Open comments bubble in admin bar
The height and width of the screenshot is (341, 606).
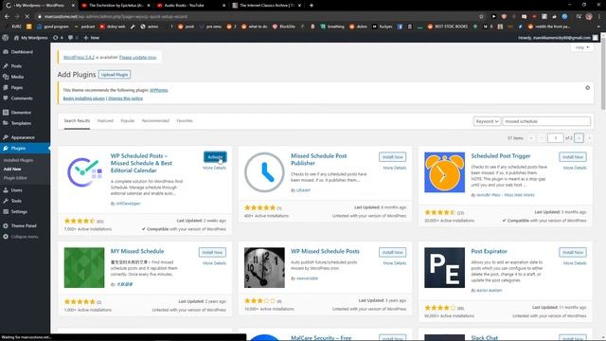(x=73, y=38)
